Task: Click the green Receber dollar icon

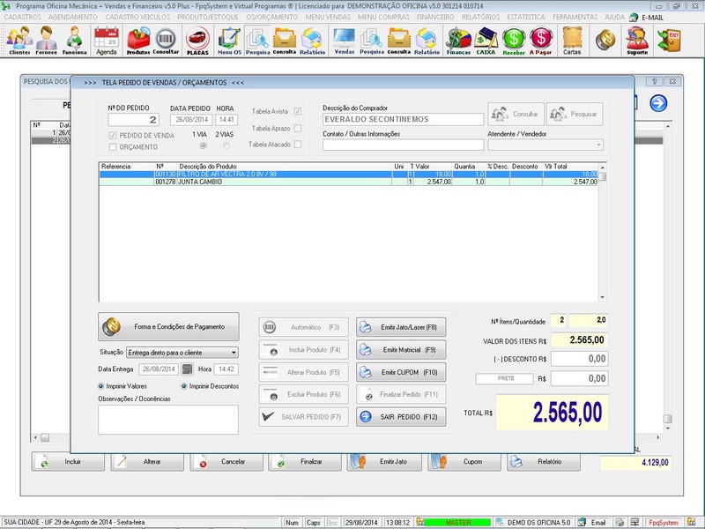Action: click(514, 41)
